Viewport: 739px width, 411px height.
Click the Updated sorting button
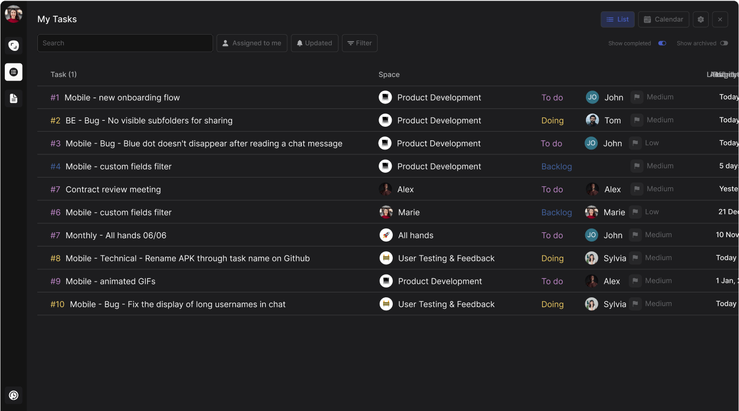coord(314,43)
